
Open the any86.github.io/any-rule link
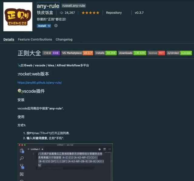click(40, 83)
